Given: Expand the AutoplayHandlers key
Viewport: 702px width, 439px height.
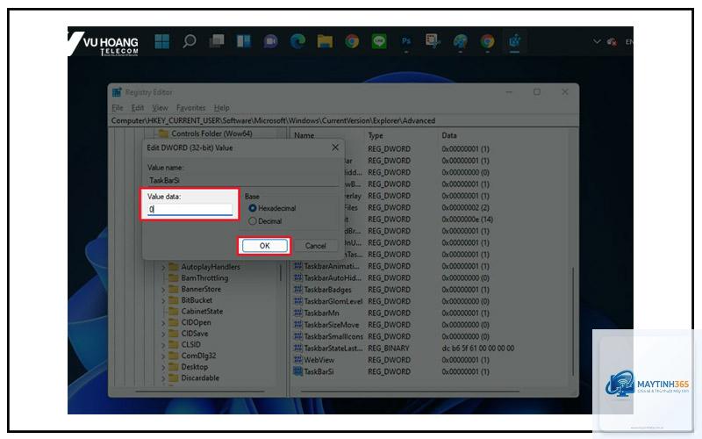Looking at the screenshot, I should [163, 267].
